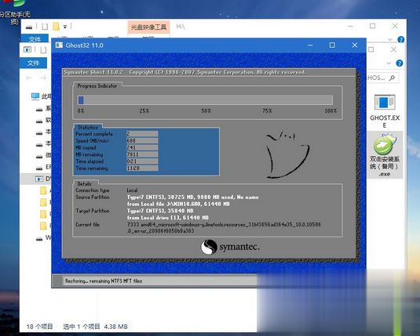
Task: Select the GHOST.EXE file icon
Action: point(385,111)
